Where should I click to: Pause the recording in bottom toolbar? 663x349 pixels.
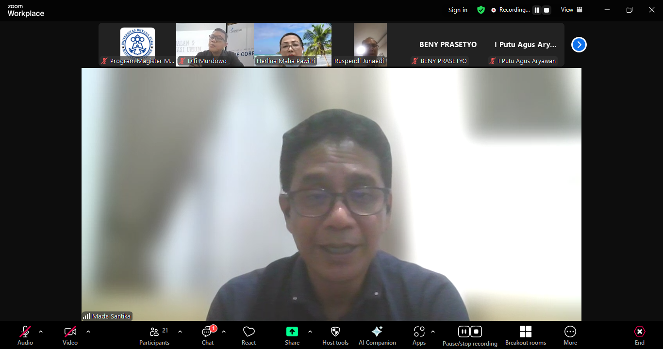click(464, 332)
